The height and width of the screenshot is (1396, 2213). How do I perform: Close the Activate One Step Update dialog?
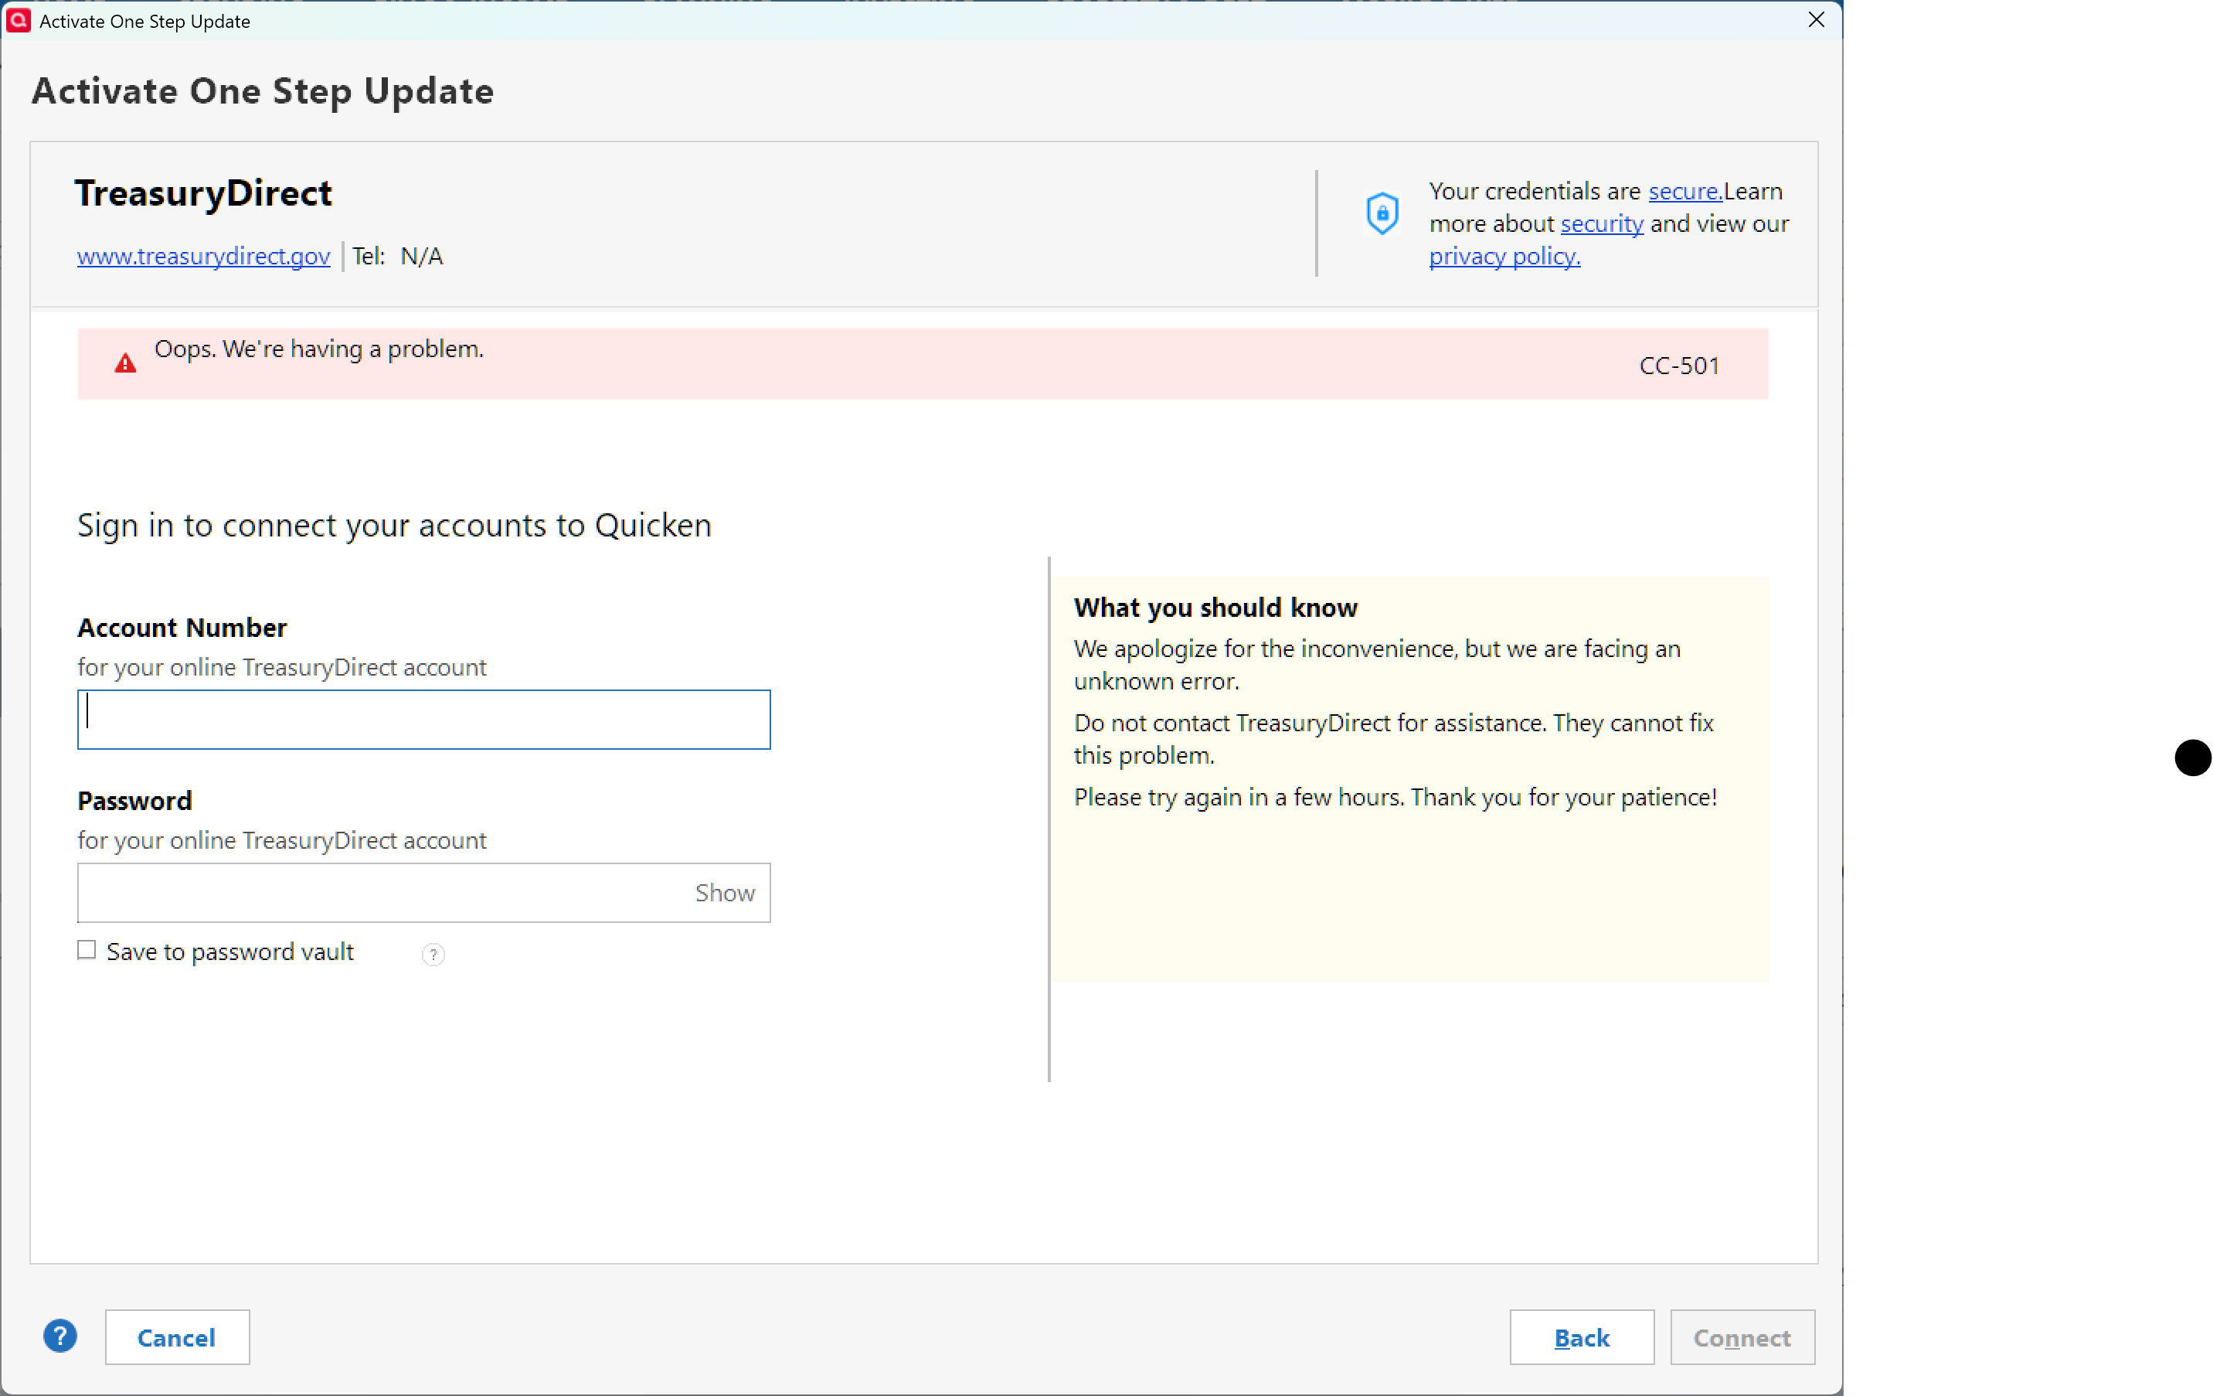(x=1816, y=20)
